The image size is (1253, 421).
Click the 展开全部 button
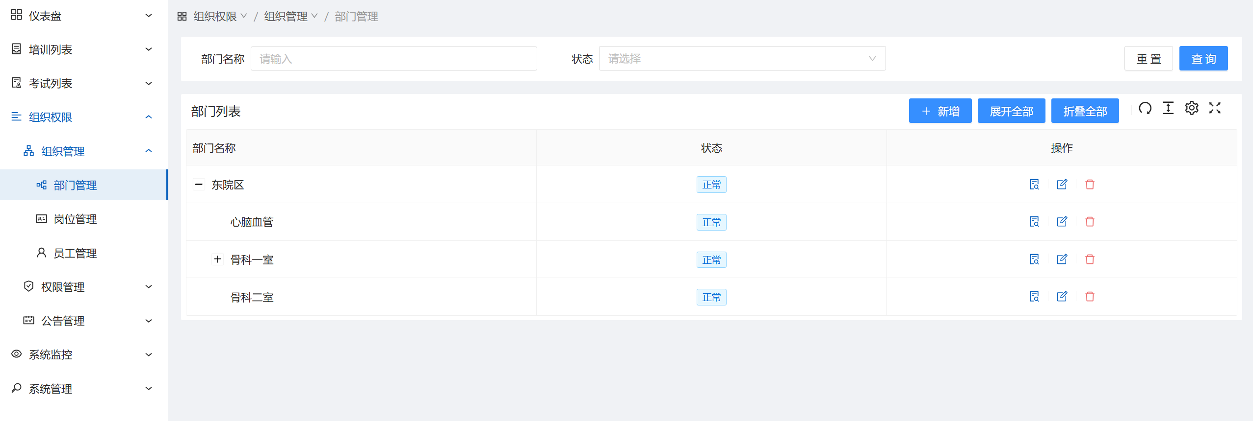tap(1011, 111)
